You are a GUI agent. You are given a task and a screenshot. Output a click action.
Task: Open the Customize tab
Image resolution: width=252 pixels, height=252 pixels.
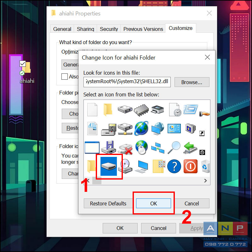click(180, 28)
